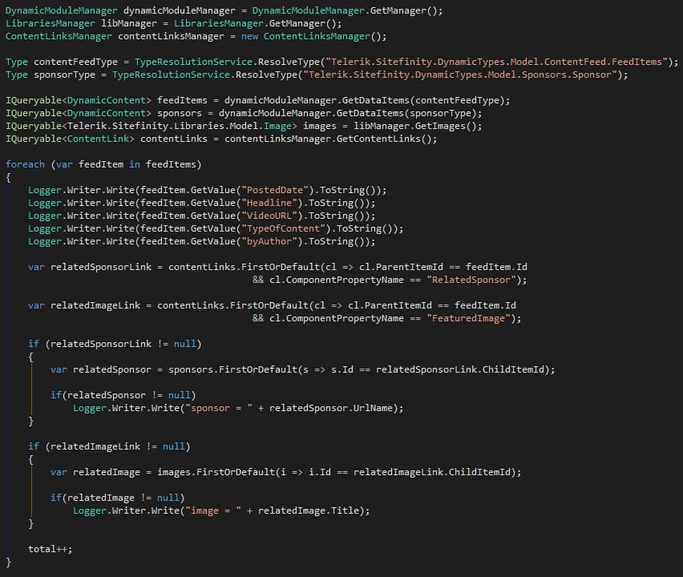Click the var relatedImage FirstOrDefault line

pos(285,473)
